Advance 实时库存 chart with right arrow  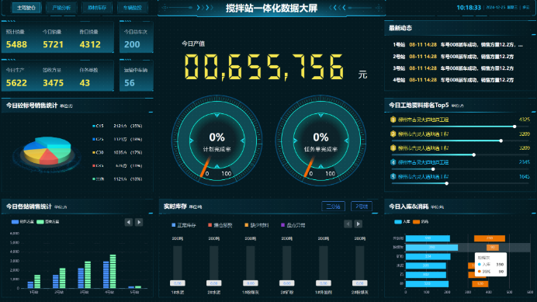359,224
